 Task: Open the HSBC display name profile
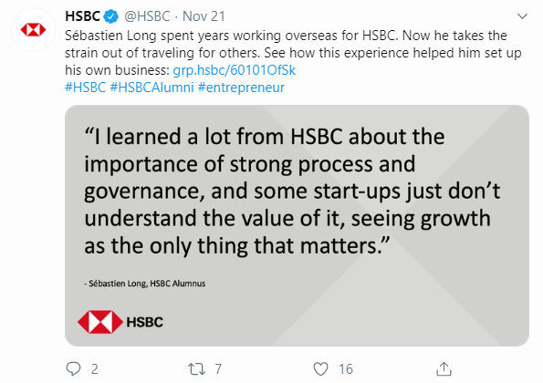point(82,16)
